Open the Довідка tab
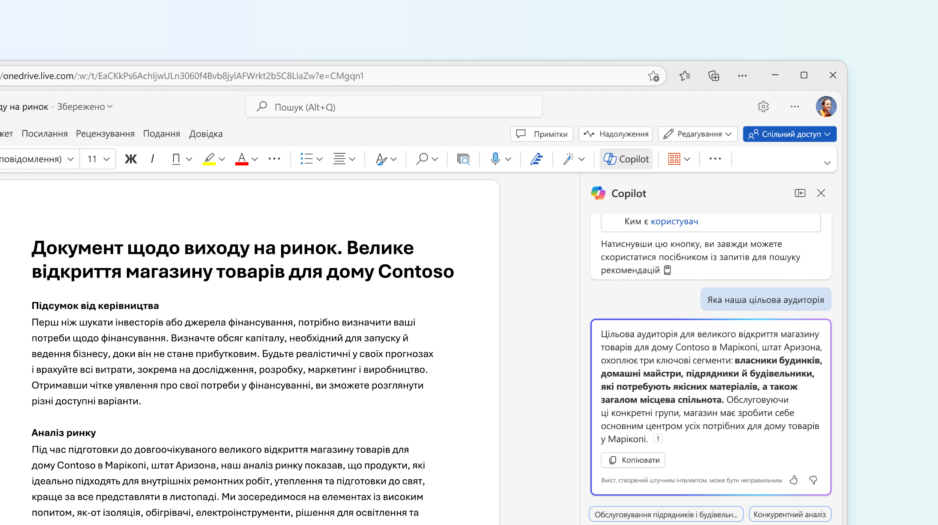Viewport: 938px width, 525px height. point(206,134)
